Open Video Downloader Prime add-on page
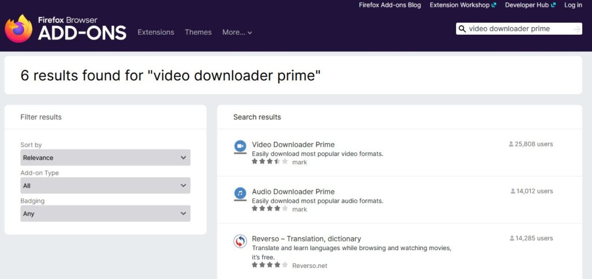Image resolution: width=592 pixels, height=279 pixels. click(x=293, y=144)
